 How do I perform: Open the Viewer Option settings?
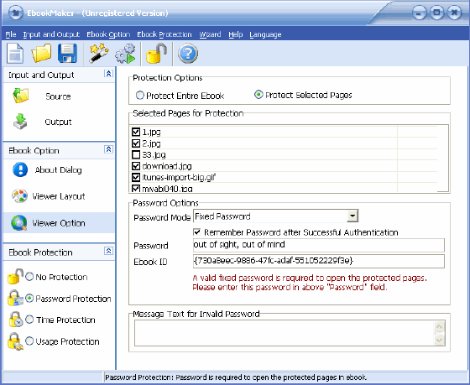tap(59, 223)
